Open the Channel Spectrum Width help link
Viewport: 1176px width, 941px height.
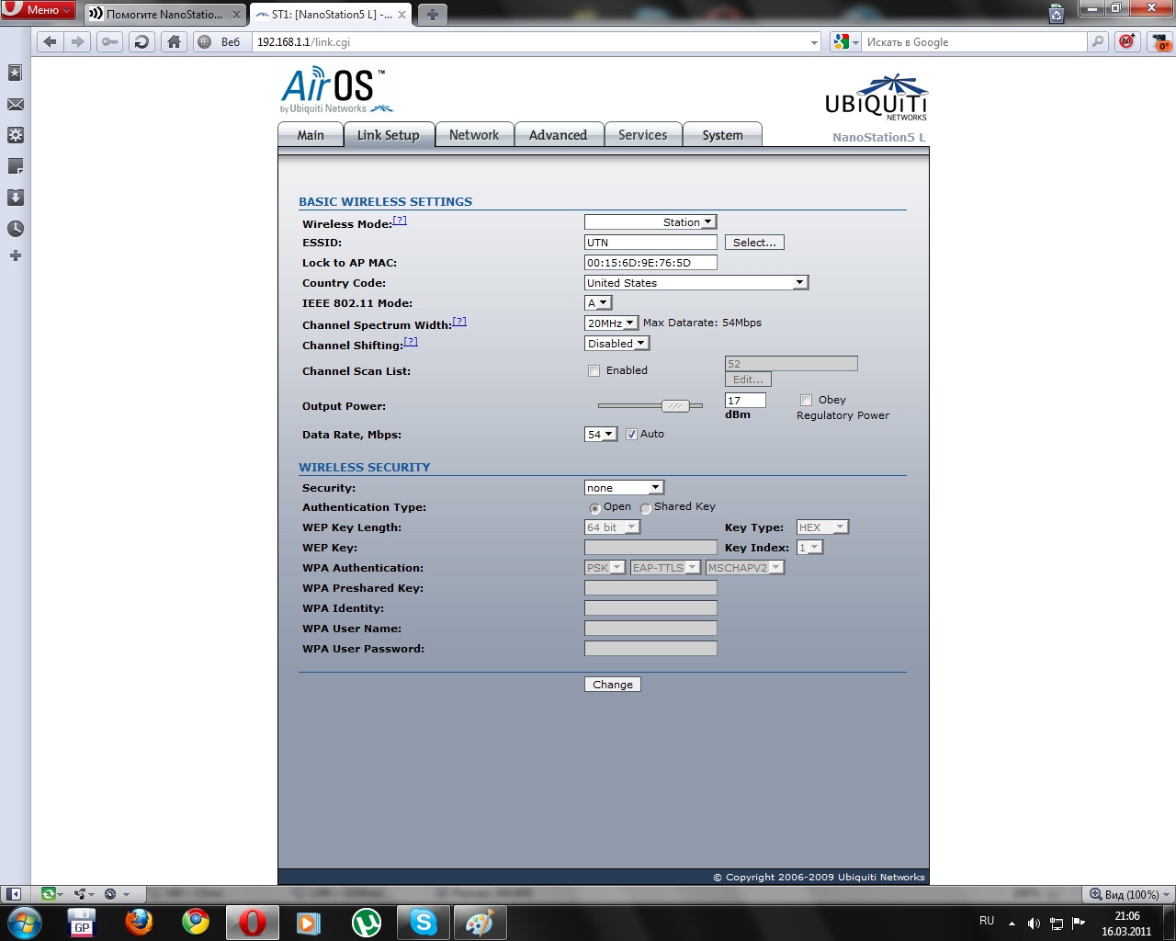click(x=459, y=322)
